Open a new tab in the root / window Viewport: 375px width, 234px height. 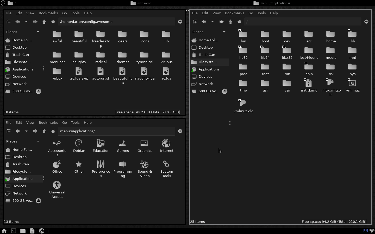(x=195, y=22)
